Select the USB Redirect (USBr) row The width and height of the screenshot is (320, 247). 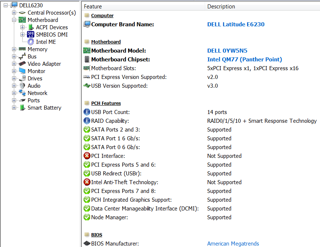coord(201,174)
